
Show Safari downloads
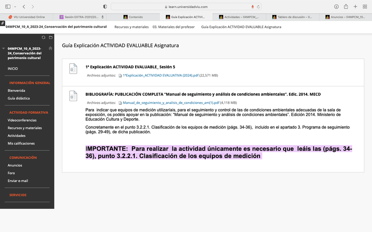(336, 7)
